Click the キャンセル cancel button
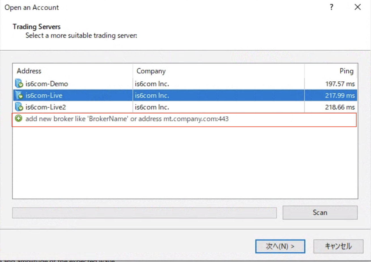371x262 pixels. [338, 246]
